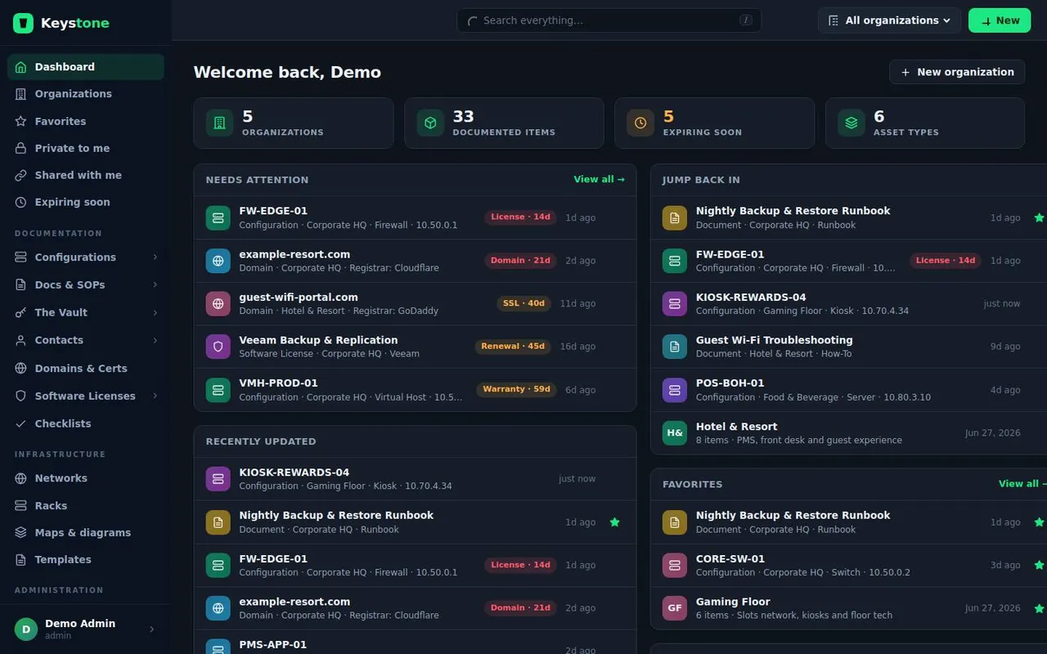Toggle favorite star on Recently Updated Runbook row
This screenshot has height=654, width=1047.
[x=615, y=522]
